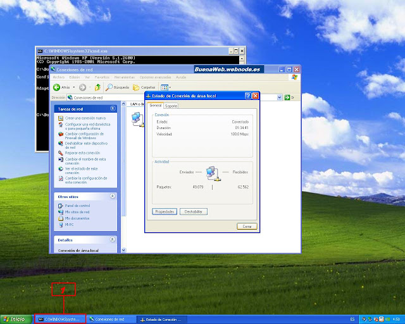Collapse the Tareas de red panel

113,108
